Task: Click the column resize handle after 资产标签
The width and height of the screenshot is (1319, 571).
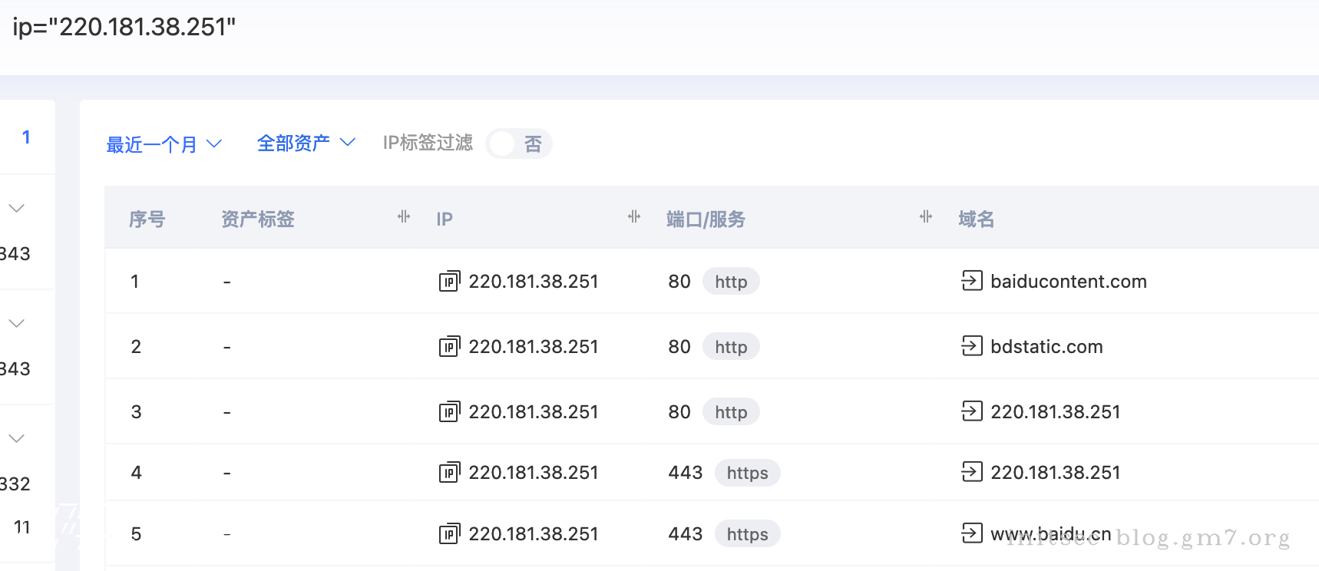Action: 404,217
